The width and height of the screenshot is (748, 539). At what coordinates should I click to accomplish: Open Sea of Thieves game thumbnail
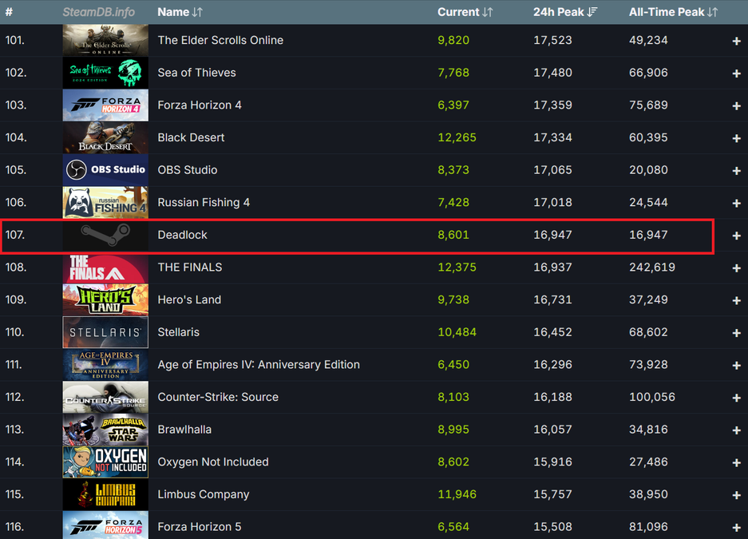pos(105,73)
